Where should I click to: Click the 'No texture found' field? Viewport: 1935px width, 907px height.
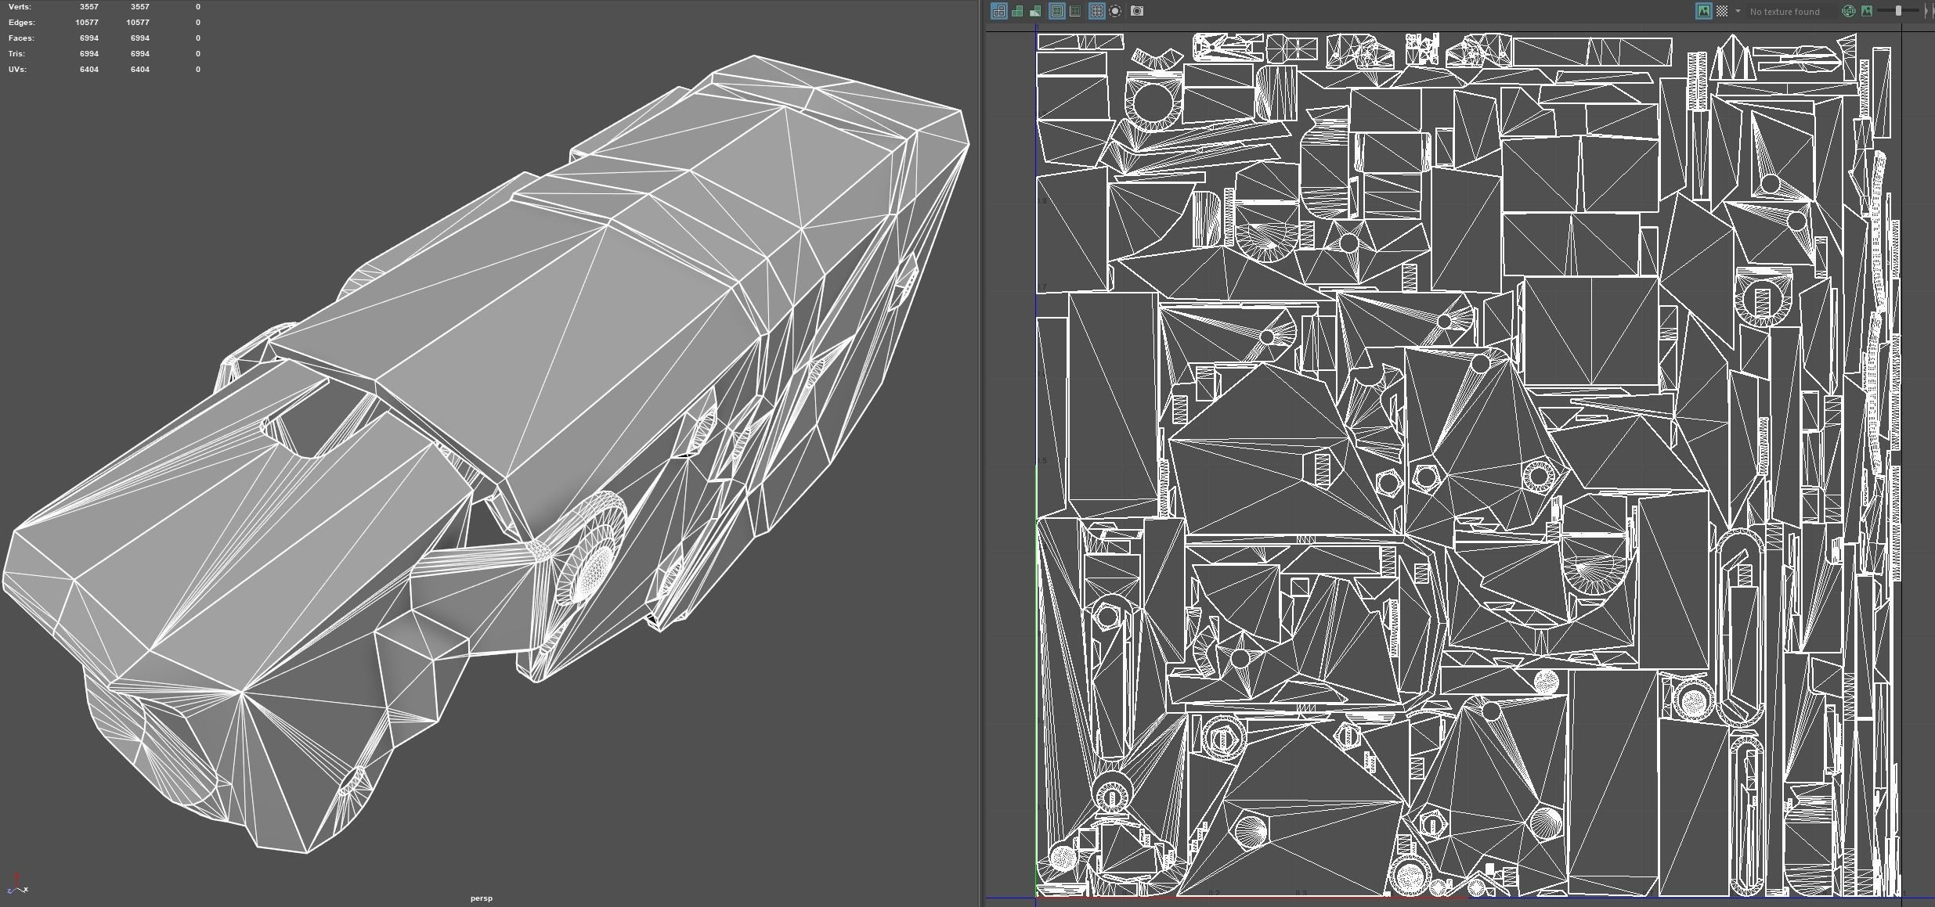tap(1785, 12)
